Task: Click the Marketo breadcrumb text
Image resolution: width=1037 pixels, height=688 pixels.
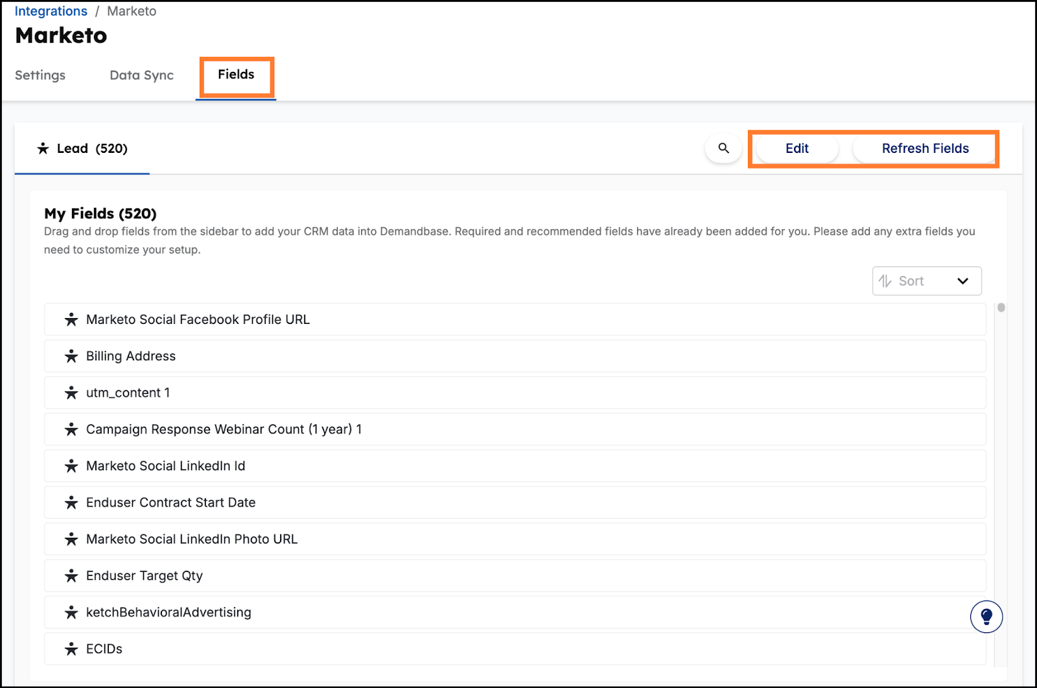Action: tap(132, 11)
